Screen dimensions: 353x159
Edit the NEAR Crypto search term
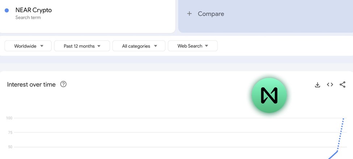pos(34,10)
